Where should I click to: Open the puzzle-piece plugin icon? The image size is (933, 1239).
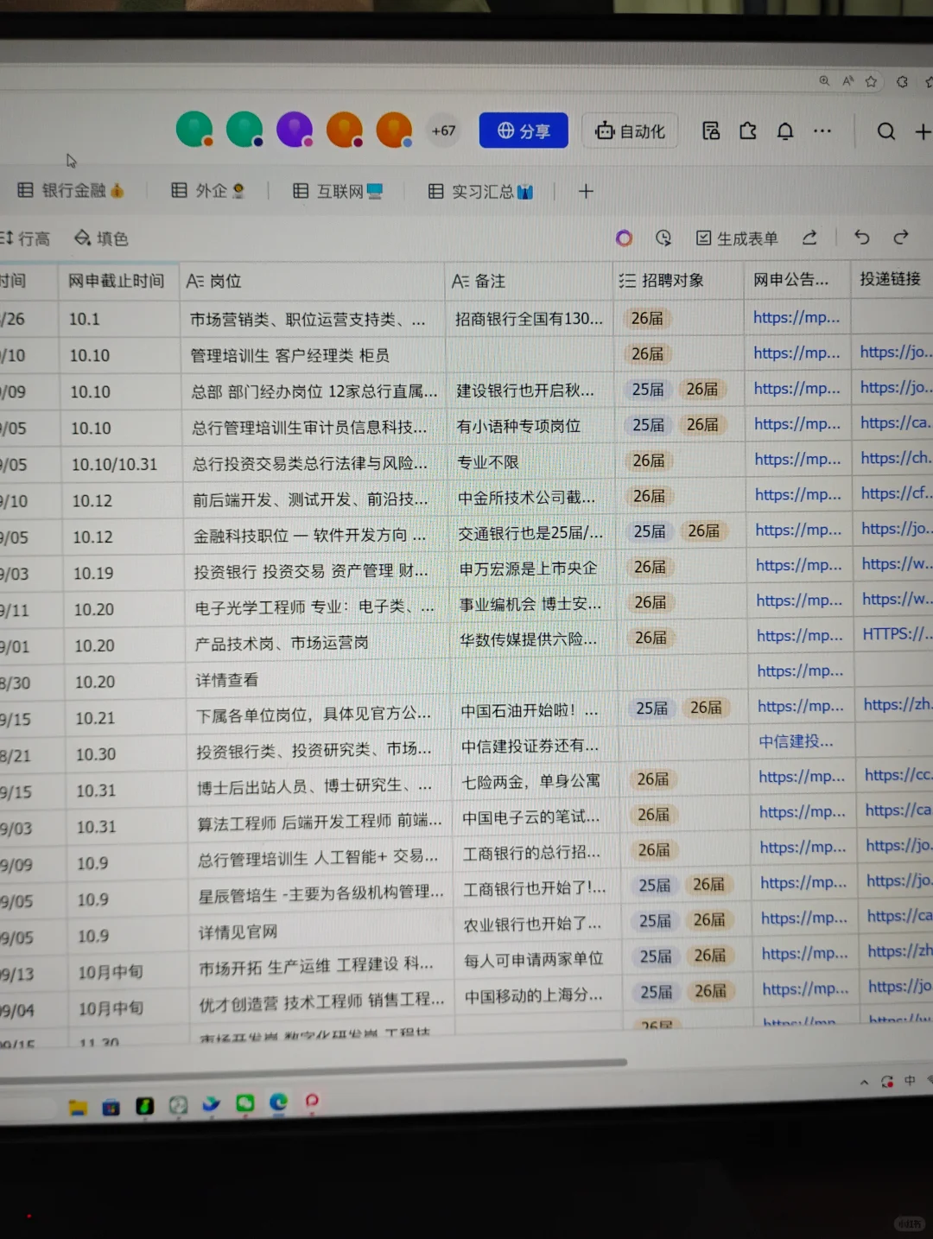click(x=748, y=130)
